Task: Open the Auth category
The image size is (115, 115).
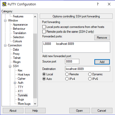Action: pos(21,83)
